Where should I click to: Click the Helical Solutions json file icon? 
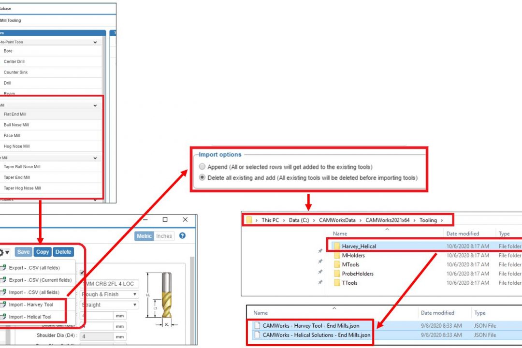(257, 335)
